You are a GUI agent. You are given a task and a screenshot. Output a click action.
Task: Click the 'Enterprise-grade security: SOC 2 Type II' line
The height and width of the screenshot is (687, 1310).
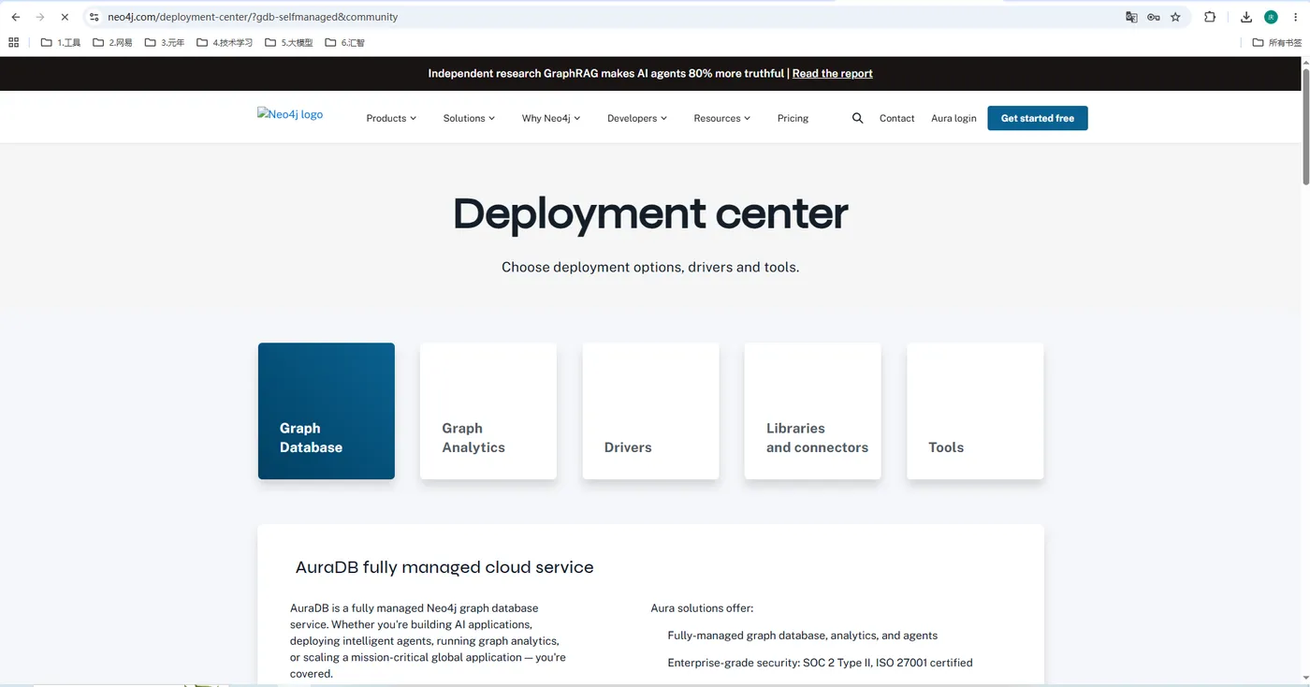coord(820,663)
